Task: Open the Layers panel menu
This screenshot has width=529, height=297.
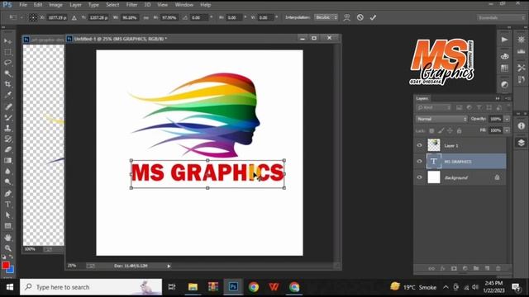Action: pos(508,98)
